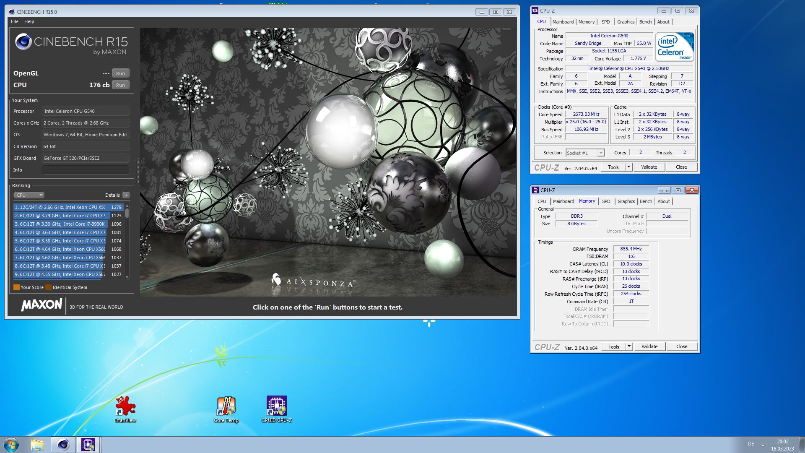The image size is (805, 453).
Task: Click the Info input field
Action: 85,170
